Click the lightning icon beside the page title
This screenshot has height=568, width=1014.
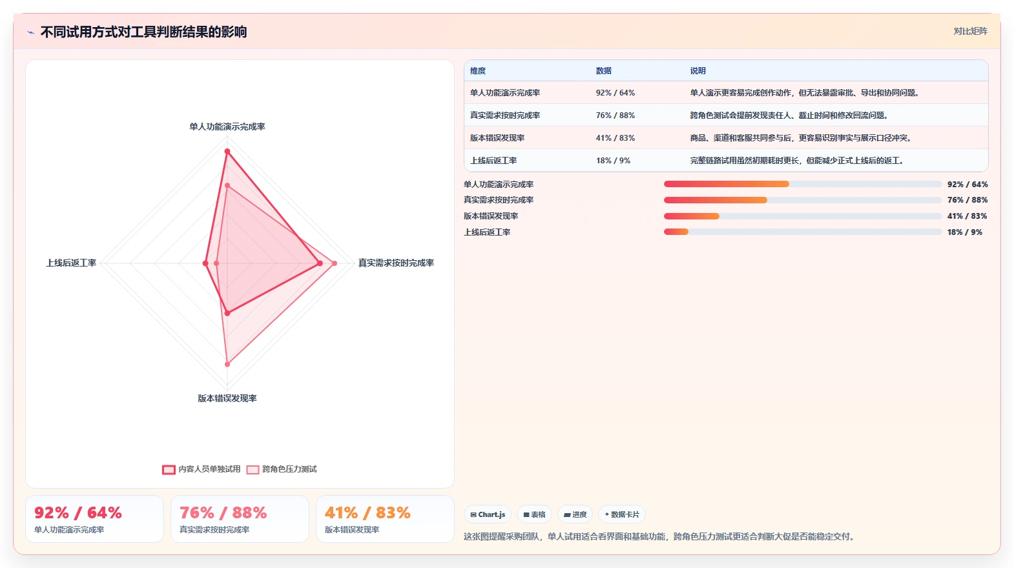(x=30, y=32)
